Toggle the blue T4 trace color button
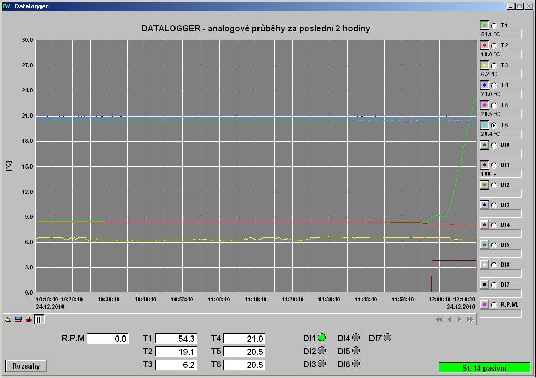The image size is (536, 378). [x=485, y=86]
